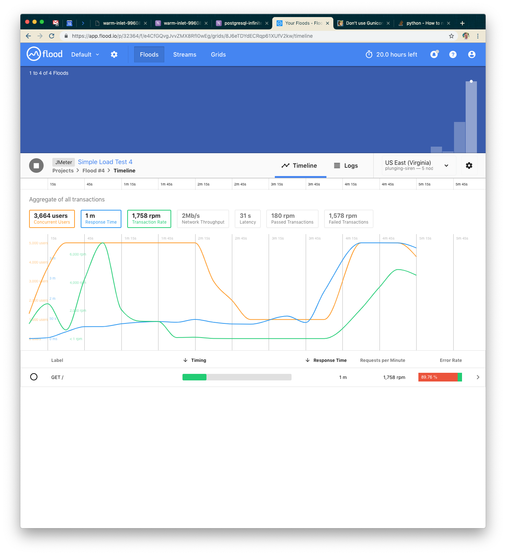Click the stop flood button
506x555 pixels.
[x=36, y=166]
